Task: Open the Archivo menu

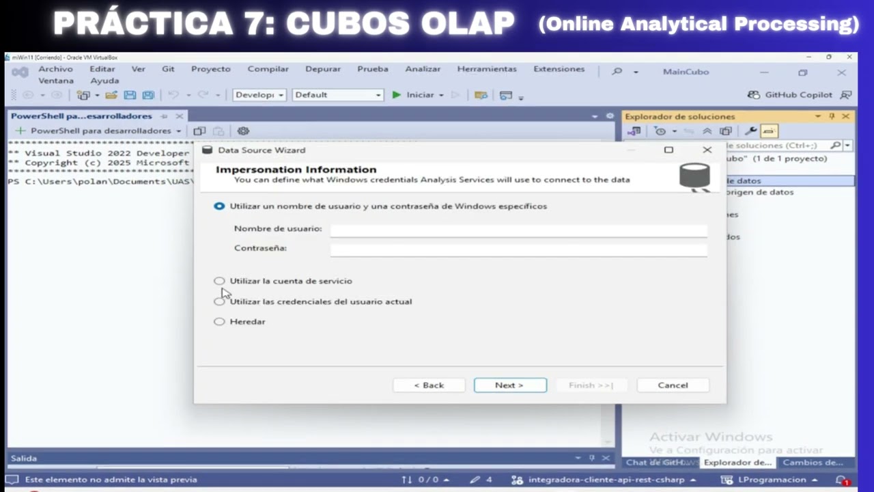Action: pyautogui.click(x=55, y=69)
